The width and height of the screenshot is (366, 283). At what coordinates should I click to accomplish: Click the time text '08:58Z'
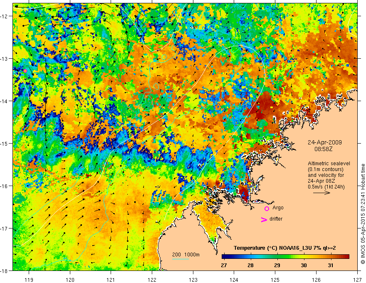click(324, 149)
